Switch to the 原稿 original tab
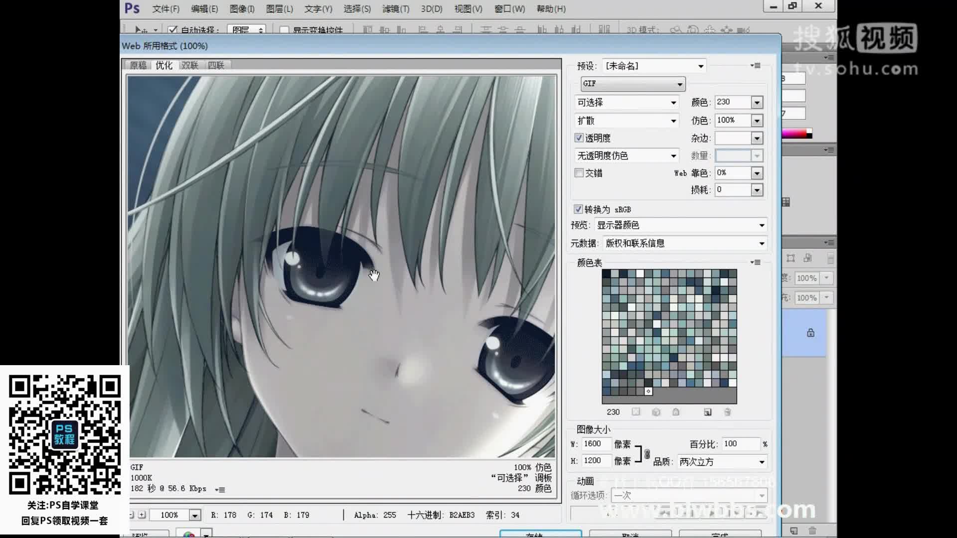Screen dimensions: 957x538 tap(139, 65)
